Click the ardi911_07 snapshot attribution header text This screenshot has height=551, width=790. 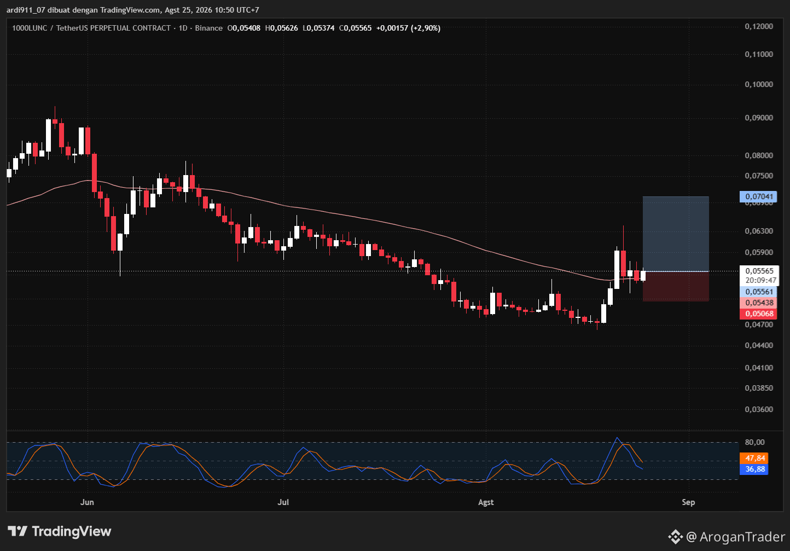tap(133, 10)
